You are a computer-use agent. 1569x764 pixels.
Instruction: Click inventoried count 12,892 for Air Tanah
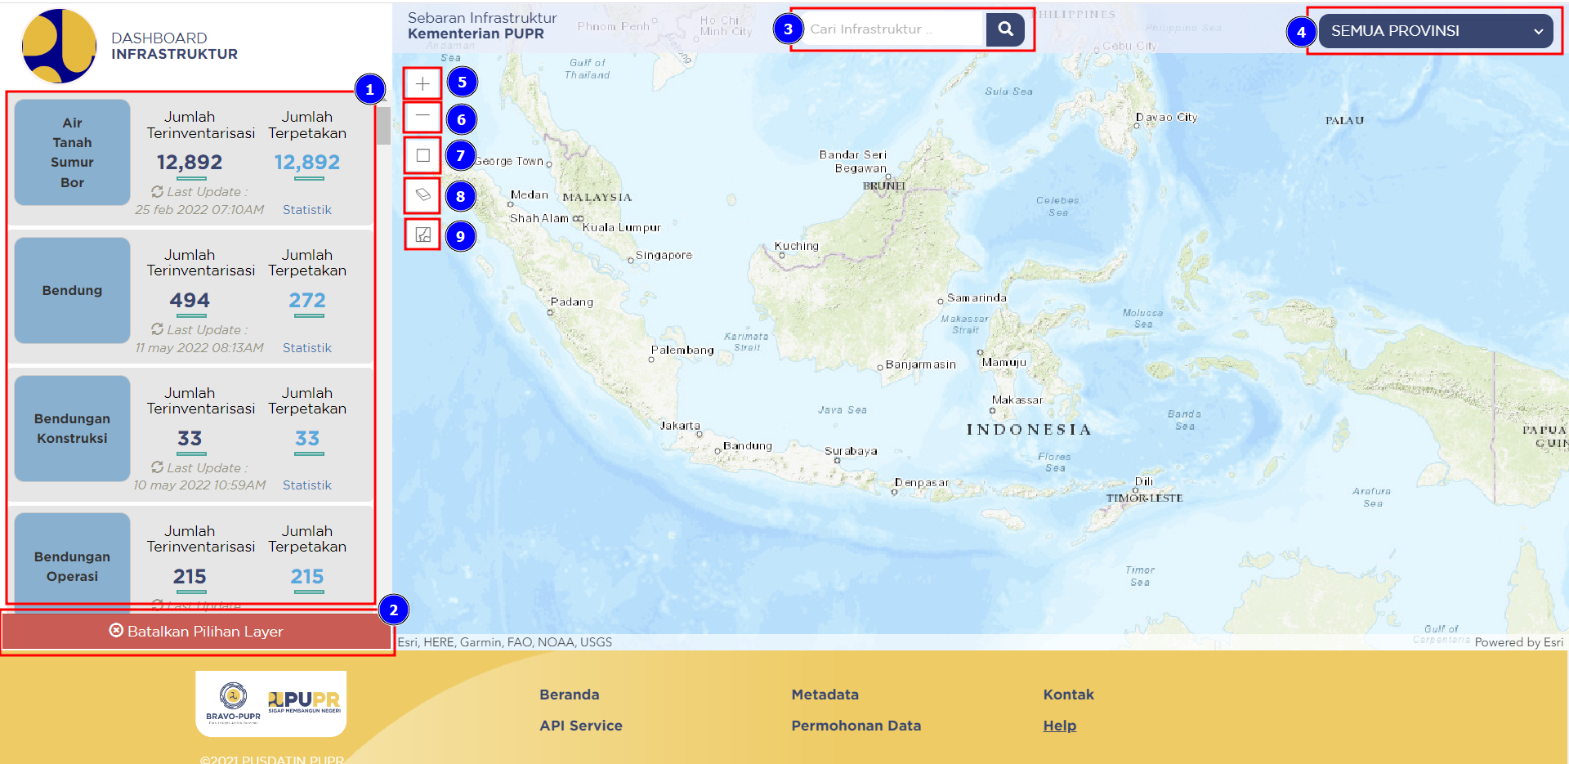[190, 163]
